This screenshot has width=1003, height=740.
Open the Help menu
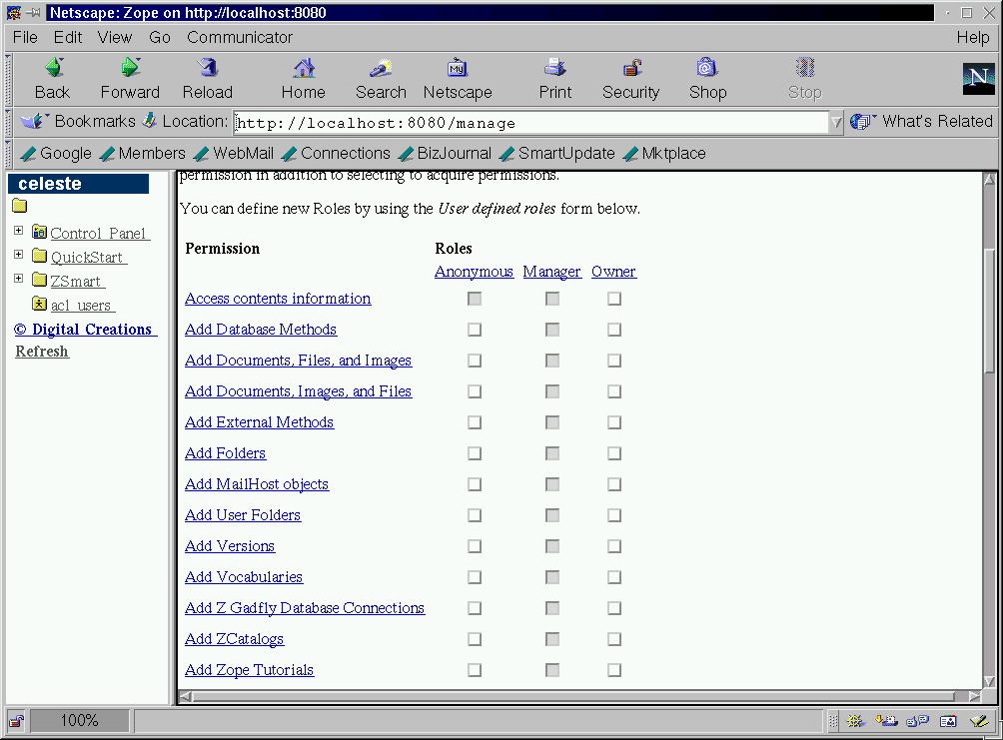tap(973, 37)
